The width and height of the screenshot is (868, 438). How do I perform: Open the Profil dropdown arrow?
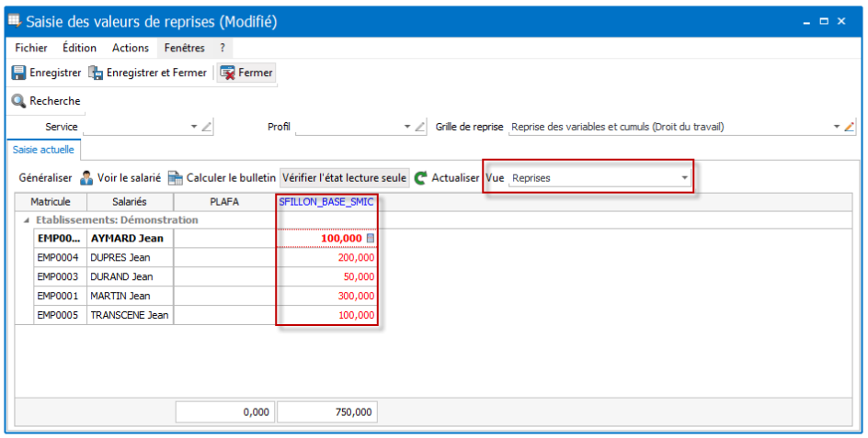coord(407,127)
